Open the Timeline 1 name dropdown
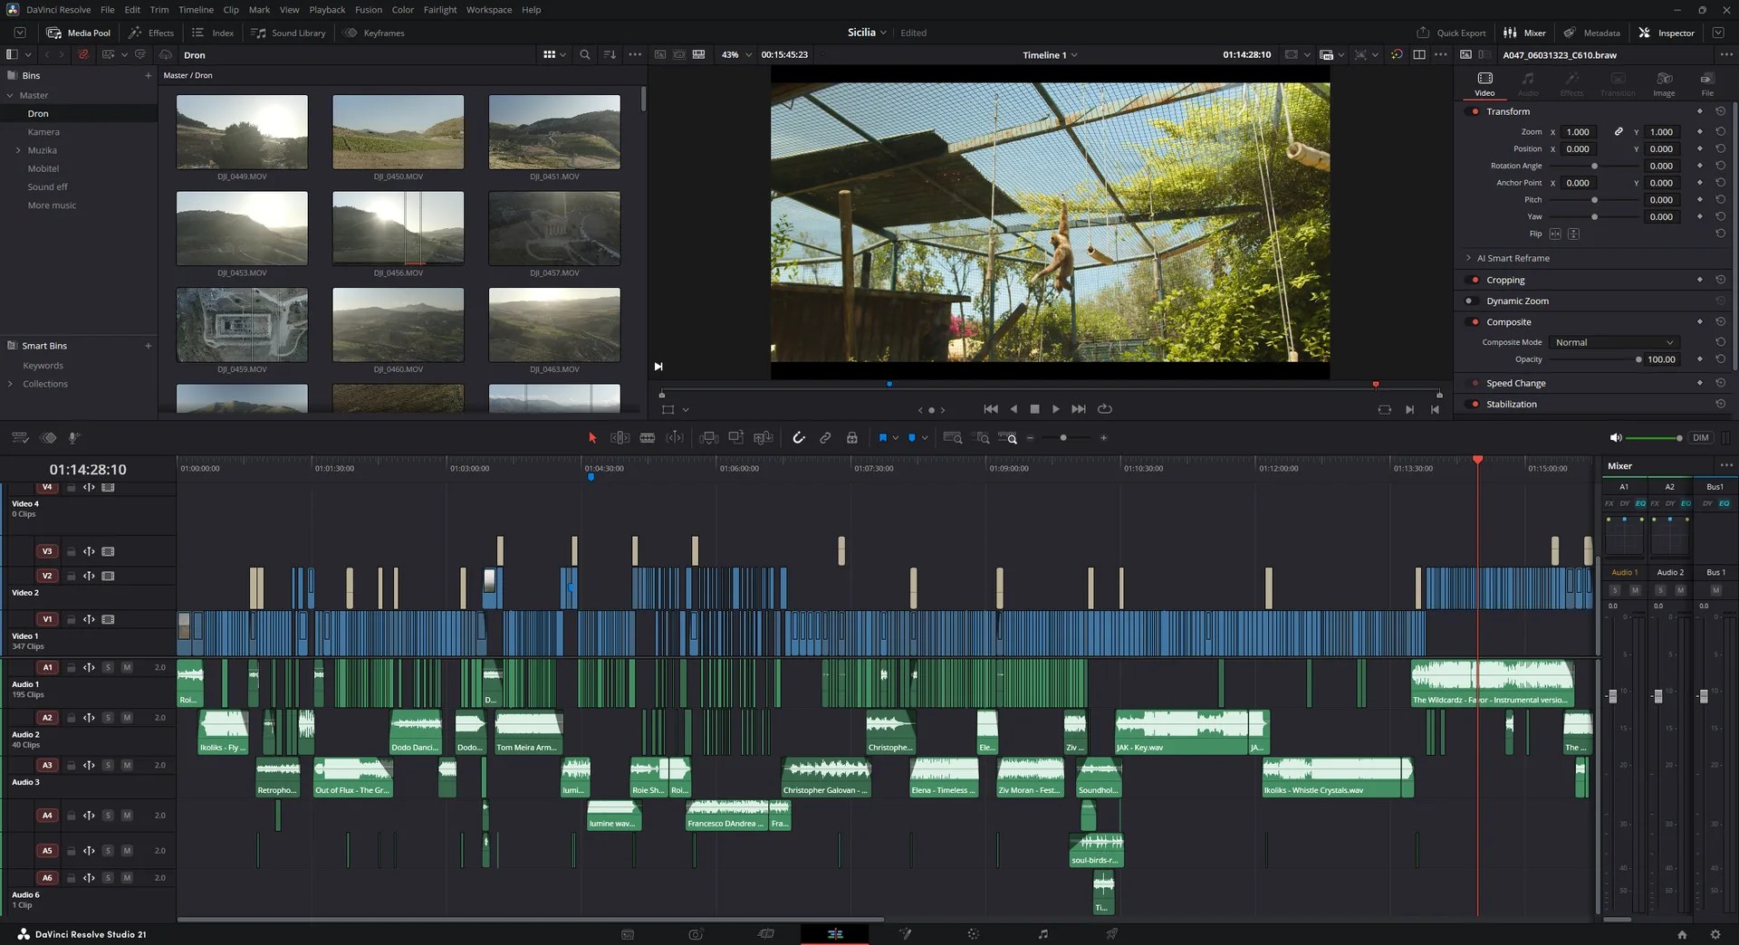This screenshot has width=1739, height=945. coord(1051,55)
